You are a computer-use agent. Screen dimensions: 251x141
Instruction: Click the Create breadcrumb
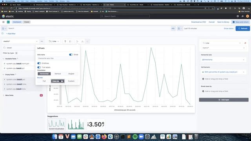[x=27, y=22]
